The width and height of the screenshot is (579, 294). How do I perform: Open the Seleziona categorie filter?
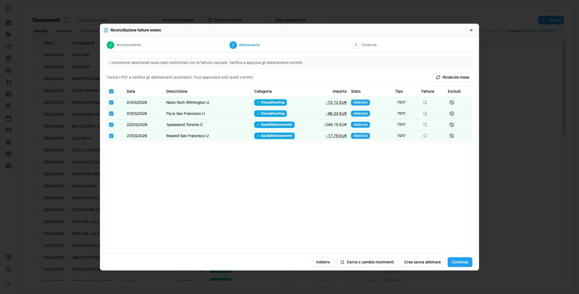tap(178, 20)
